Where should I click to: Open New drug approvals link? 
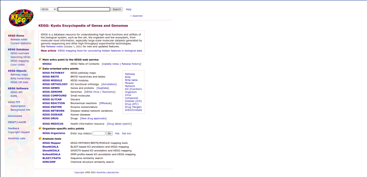point(93,118)
